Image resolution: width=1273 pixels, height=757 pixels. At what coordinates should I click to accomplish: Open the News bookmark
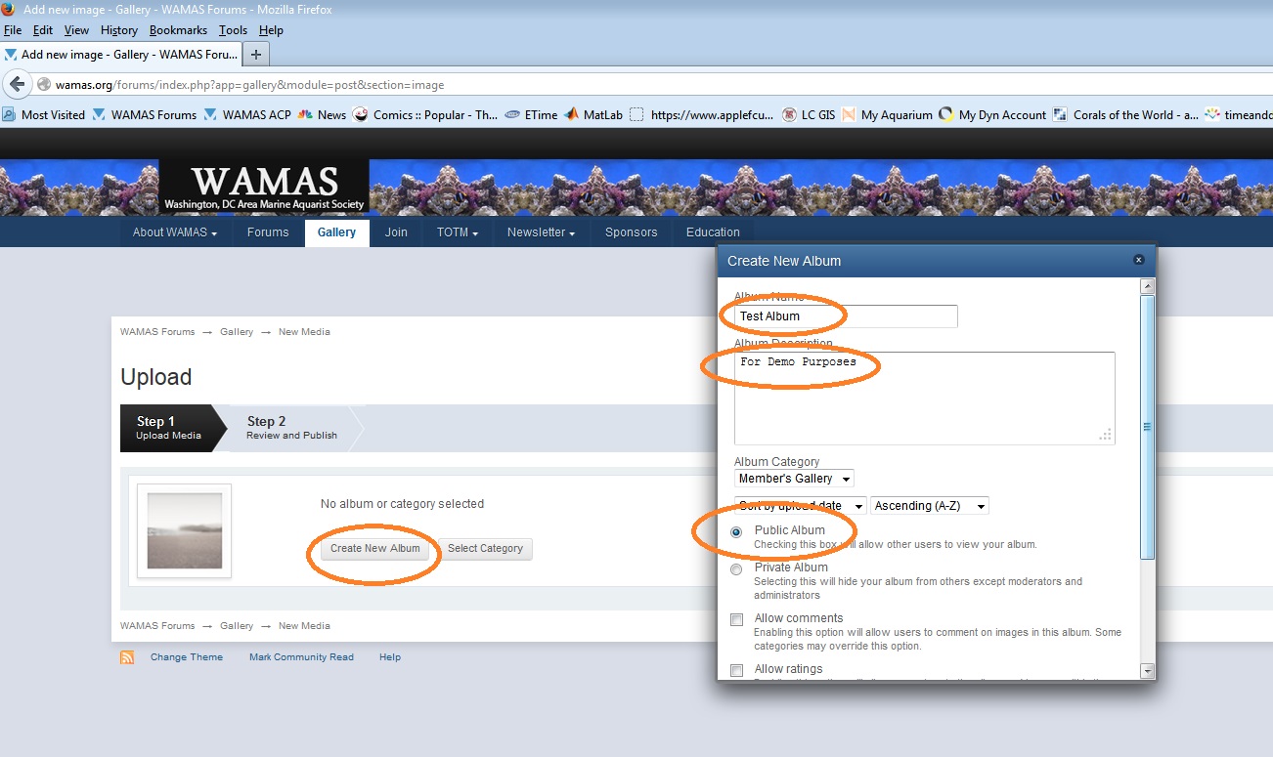pos(323,114)
